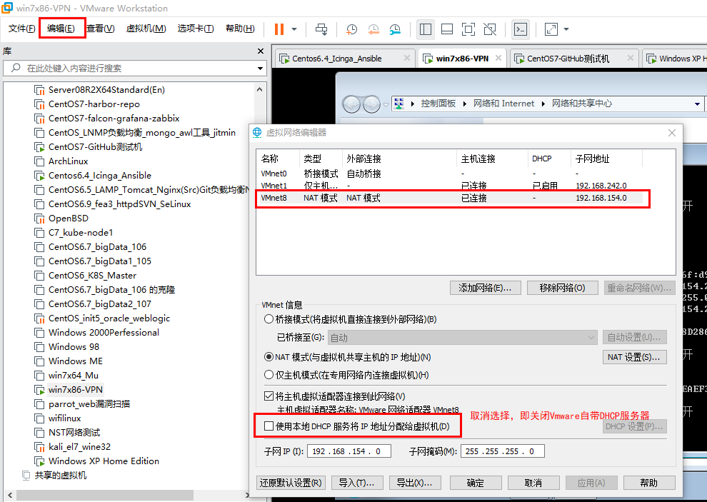Toggle the thumbnail bar view icon
Image resolution: width=707 pixels, height=502 pixels.
(447, 29)
